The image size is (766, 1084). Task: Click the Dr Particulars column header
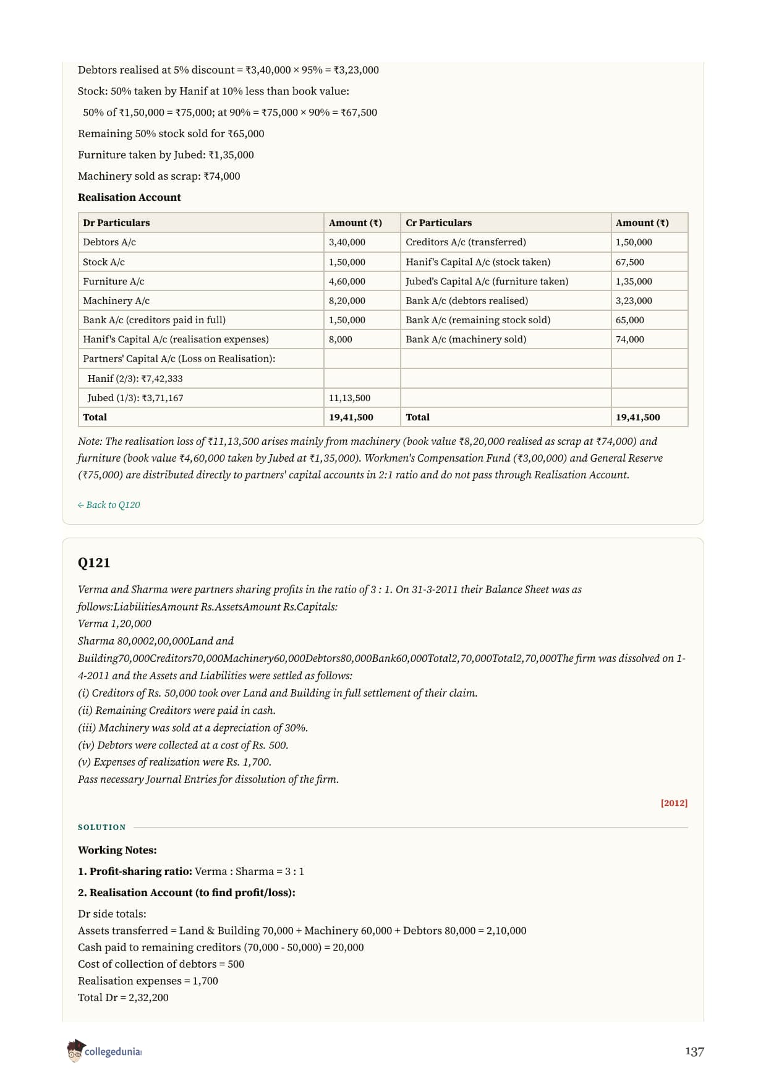[116, 222]
